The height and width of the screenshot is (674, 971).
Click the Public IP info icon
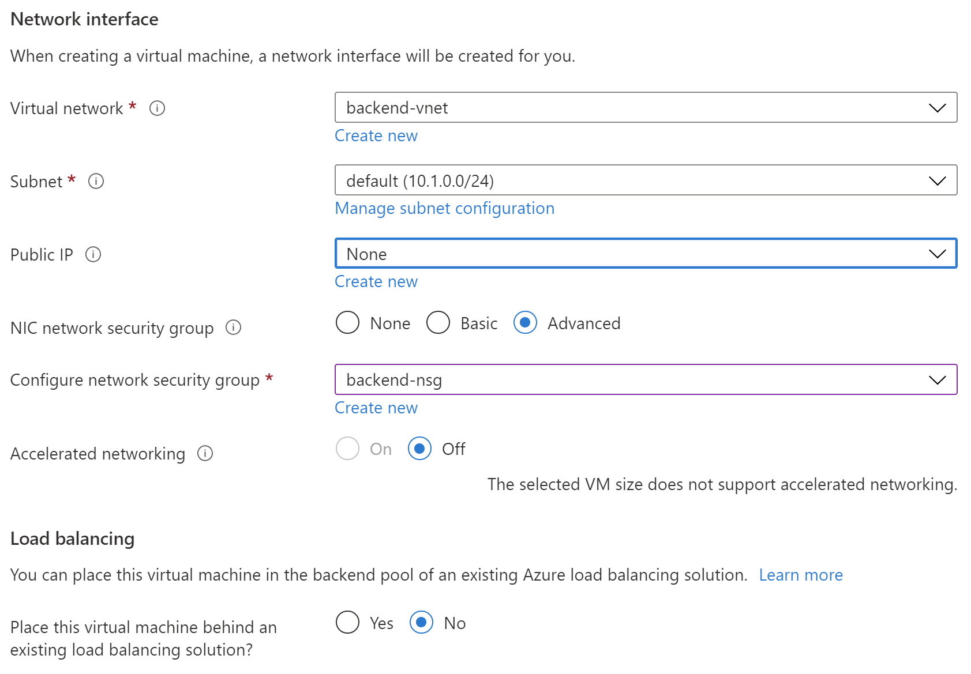(x=94, y=254)
